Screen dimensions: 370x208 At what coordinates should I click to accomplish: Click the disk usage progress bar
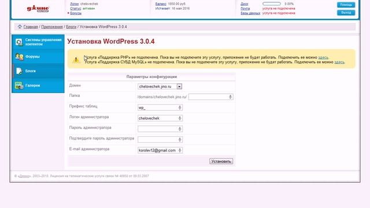[272, 4]
